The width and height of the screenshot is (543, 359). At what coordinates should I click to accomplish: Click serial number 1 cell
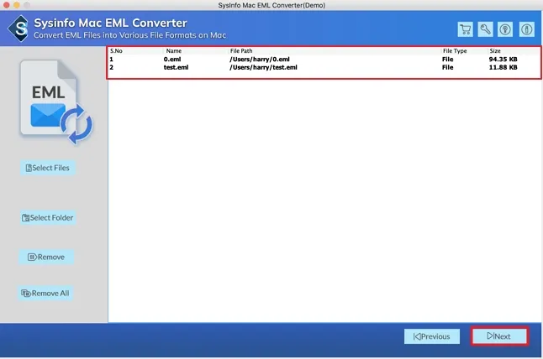(112, 59)
